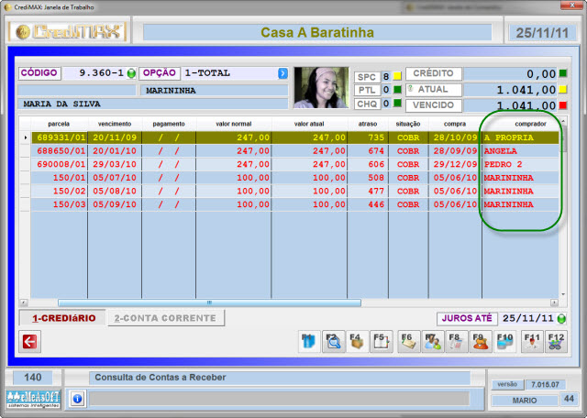Click the customer photo thumbnail
This screenshot has height=418, width=587.
(x=321, y=87)
